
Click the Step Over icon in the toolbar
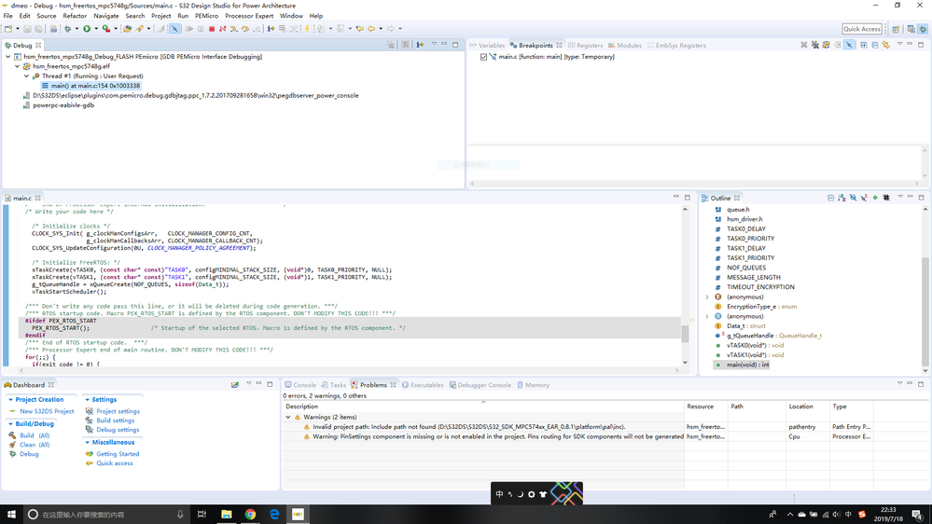[x=245, y=29]
